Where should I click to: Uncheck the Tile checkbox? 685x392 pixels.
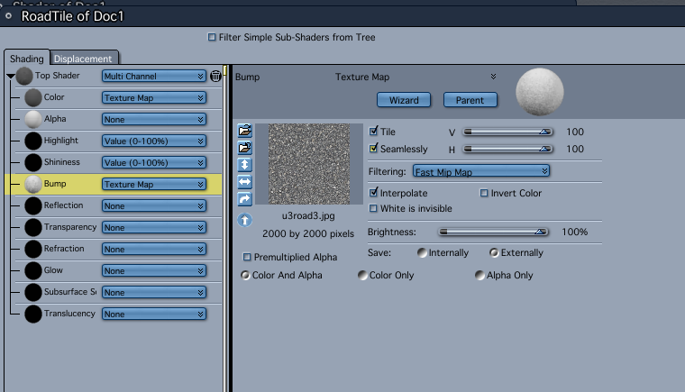pyautogui.click(x=373, y=131)
